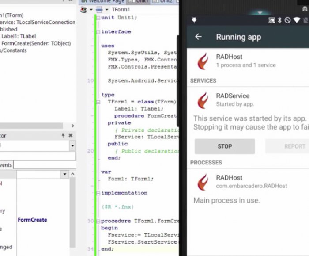Select the FormCreate event handler value
This screenshot has height=256, width=309.
pos(32,220)
